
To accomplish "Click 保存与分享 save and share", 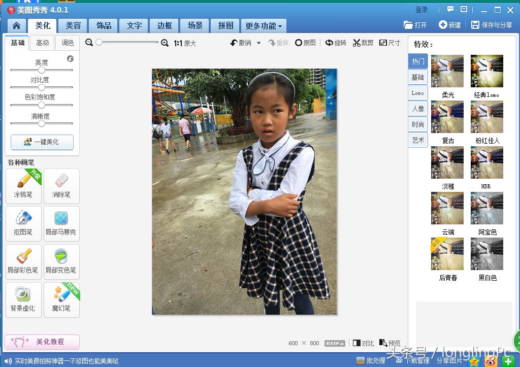I will [x=492, y=25].
